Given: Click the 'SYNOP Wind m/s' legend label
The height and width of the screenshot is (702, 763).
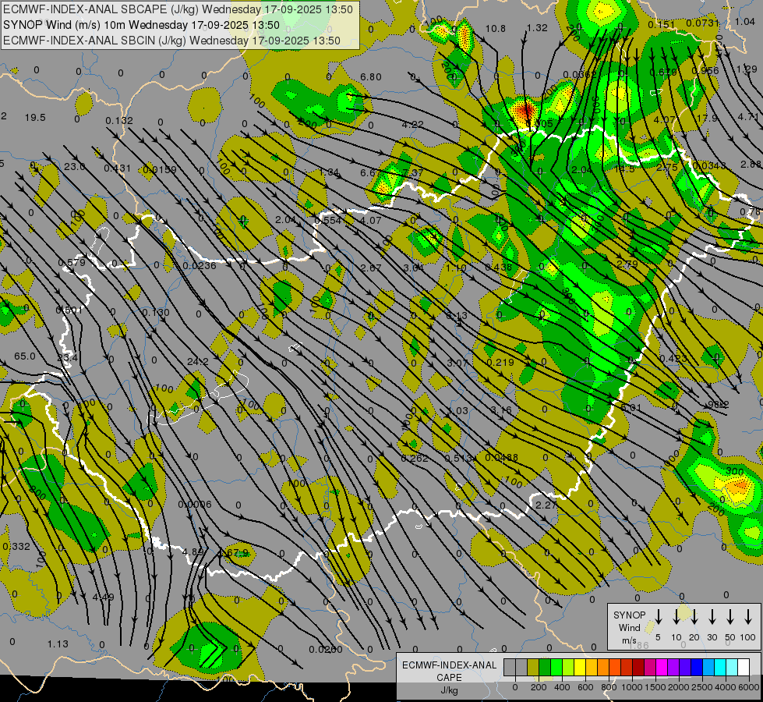Looking at the screenshot, I should click(629, 627).
